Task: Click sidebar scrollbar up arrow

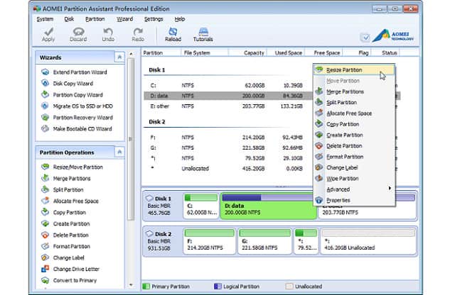Action: click(131, 54)
